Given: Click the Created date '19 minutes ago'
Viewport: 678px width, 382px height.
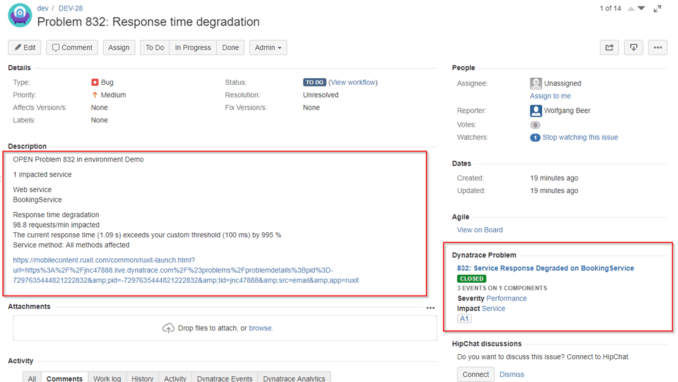Looking at the screenshot, I should (554, 178).
